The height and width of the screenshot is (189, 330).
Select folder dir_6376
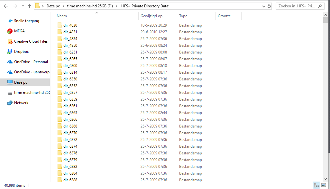click(70, 153)
